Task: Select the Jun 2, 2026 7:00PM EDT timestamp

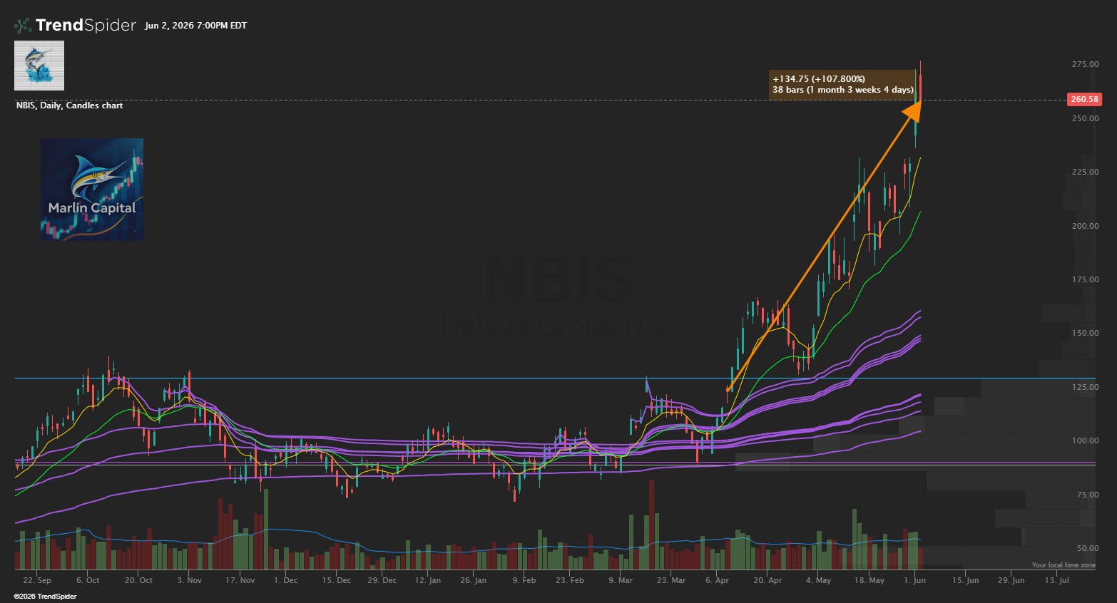Action: click(x=196, y=26)
